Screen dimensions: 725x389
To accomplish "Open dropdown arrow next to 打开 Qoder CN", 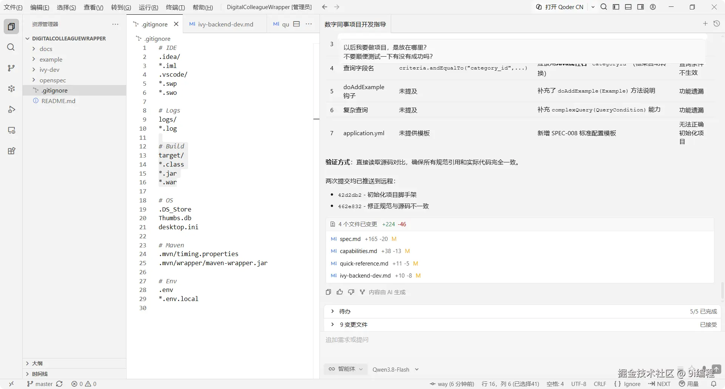I will pos(593,7).
